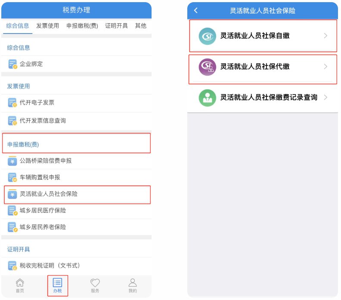Expand 灵活就业人员社保代缴 chevron

coord(325,67)
